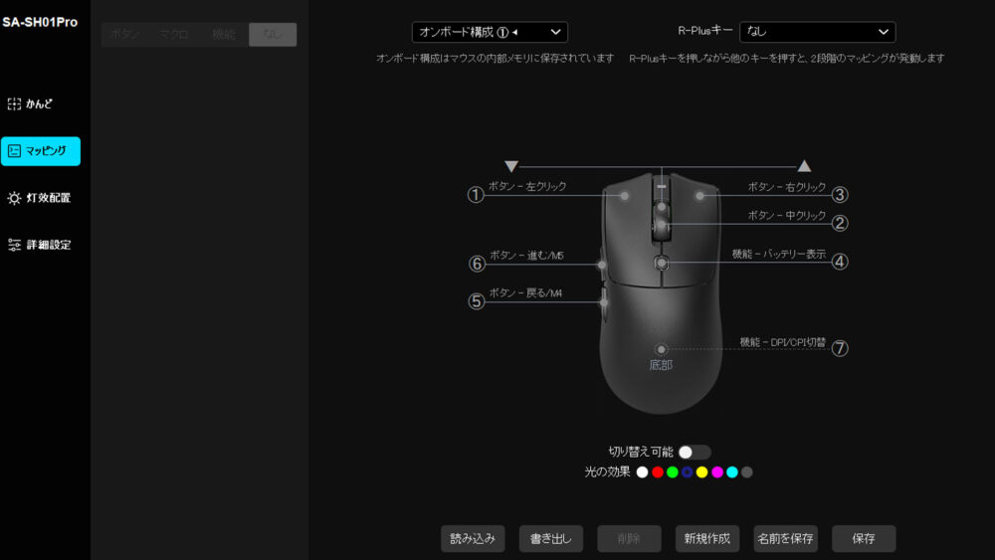Click the right up-pointing triangle above the mouse

click(x=804, y=166)
